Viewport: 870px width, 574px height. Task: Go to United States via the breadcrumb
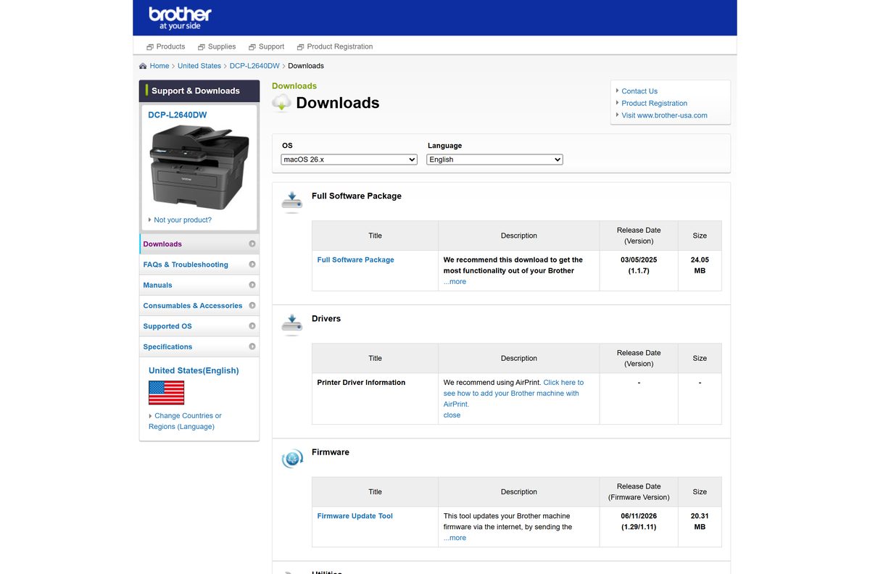[x=199, y=66]
